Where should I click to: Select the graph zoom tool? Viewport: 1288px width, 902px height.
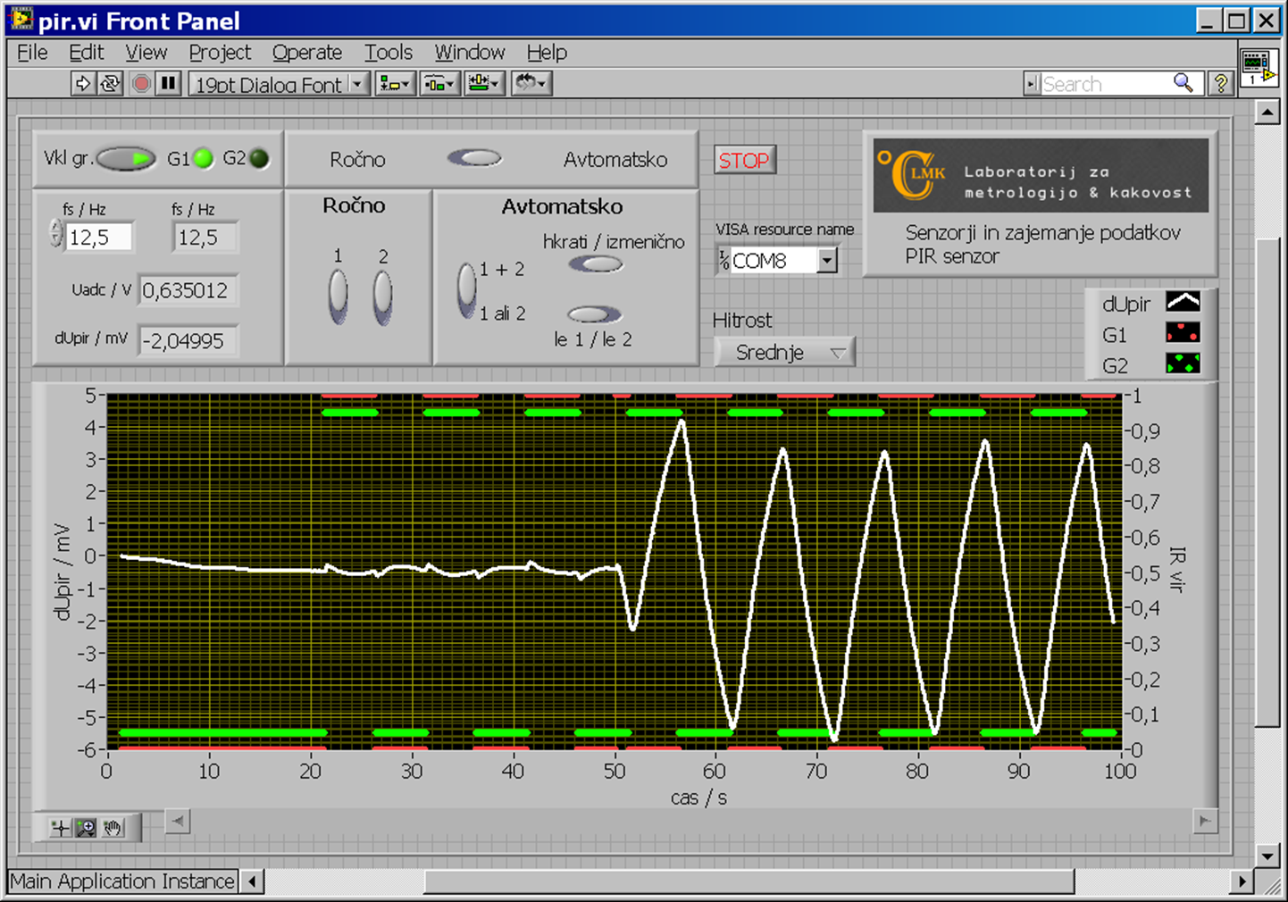click(86, 828)
